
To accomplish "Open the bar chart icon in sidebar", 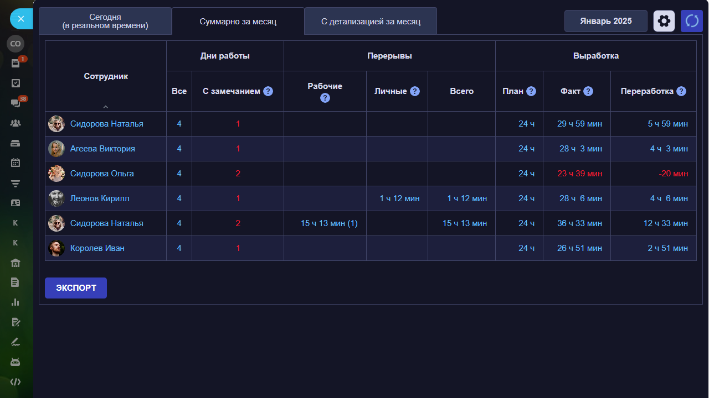I will click(x=16, y=302).
